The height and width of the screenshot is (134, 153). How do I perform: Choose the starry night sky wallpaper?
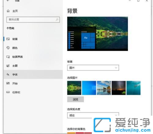tap(119, 88)
